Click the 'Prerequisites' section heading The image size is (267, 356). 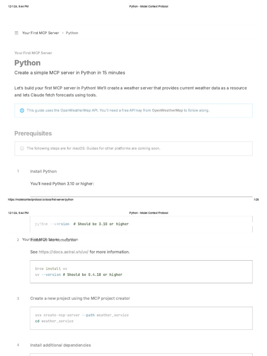click(x=33, y=133)
